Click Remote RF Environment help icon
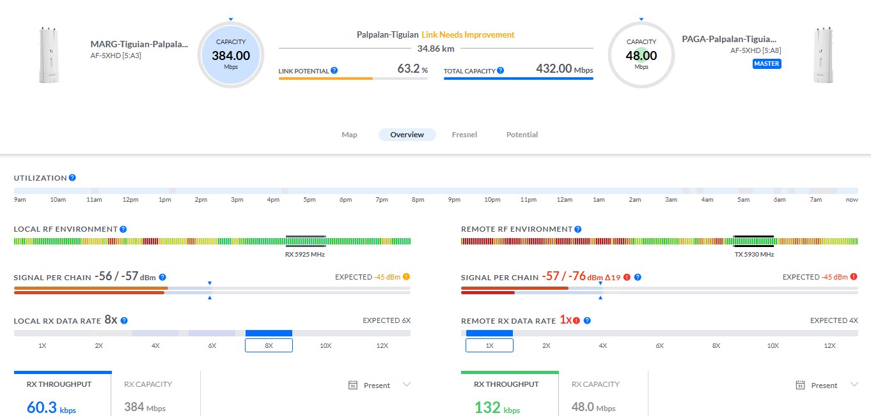Image resolution: width=871 pixels, height=420 pixels. pyautogui.click(x=578, y=229)
